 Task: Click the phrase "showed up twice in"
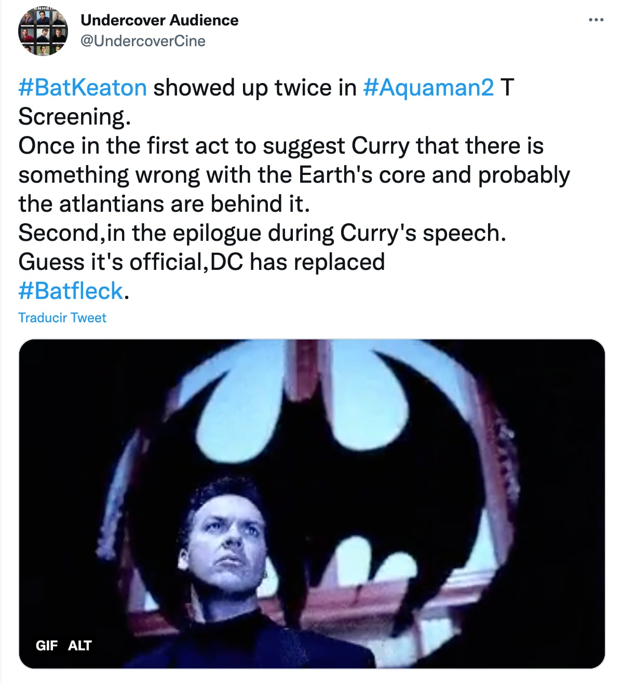(254, 88)
